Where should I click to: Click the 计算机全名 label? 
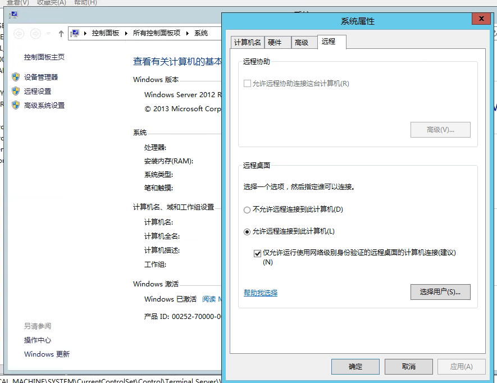point(162,236)
